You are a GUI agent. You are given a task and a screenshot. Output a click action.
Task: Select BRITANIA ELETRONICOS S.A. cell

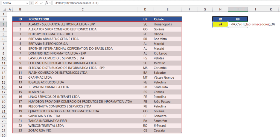83,44
